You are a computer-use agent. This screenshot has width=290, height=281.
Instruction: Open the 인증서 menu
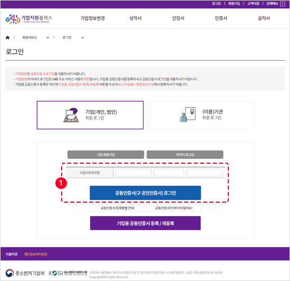[x=221, y=18]
